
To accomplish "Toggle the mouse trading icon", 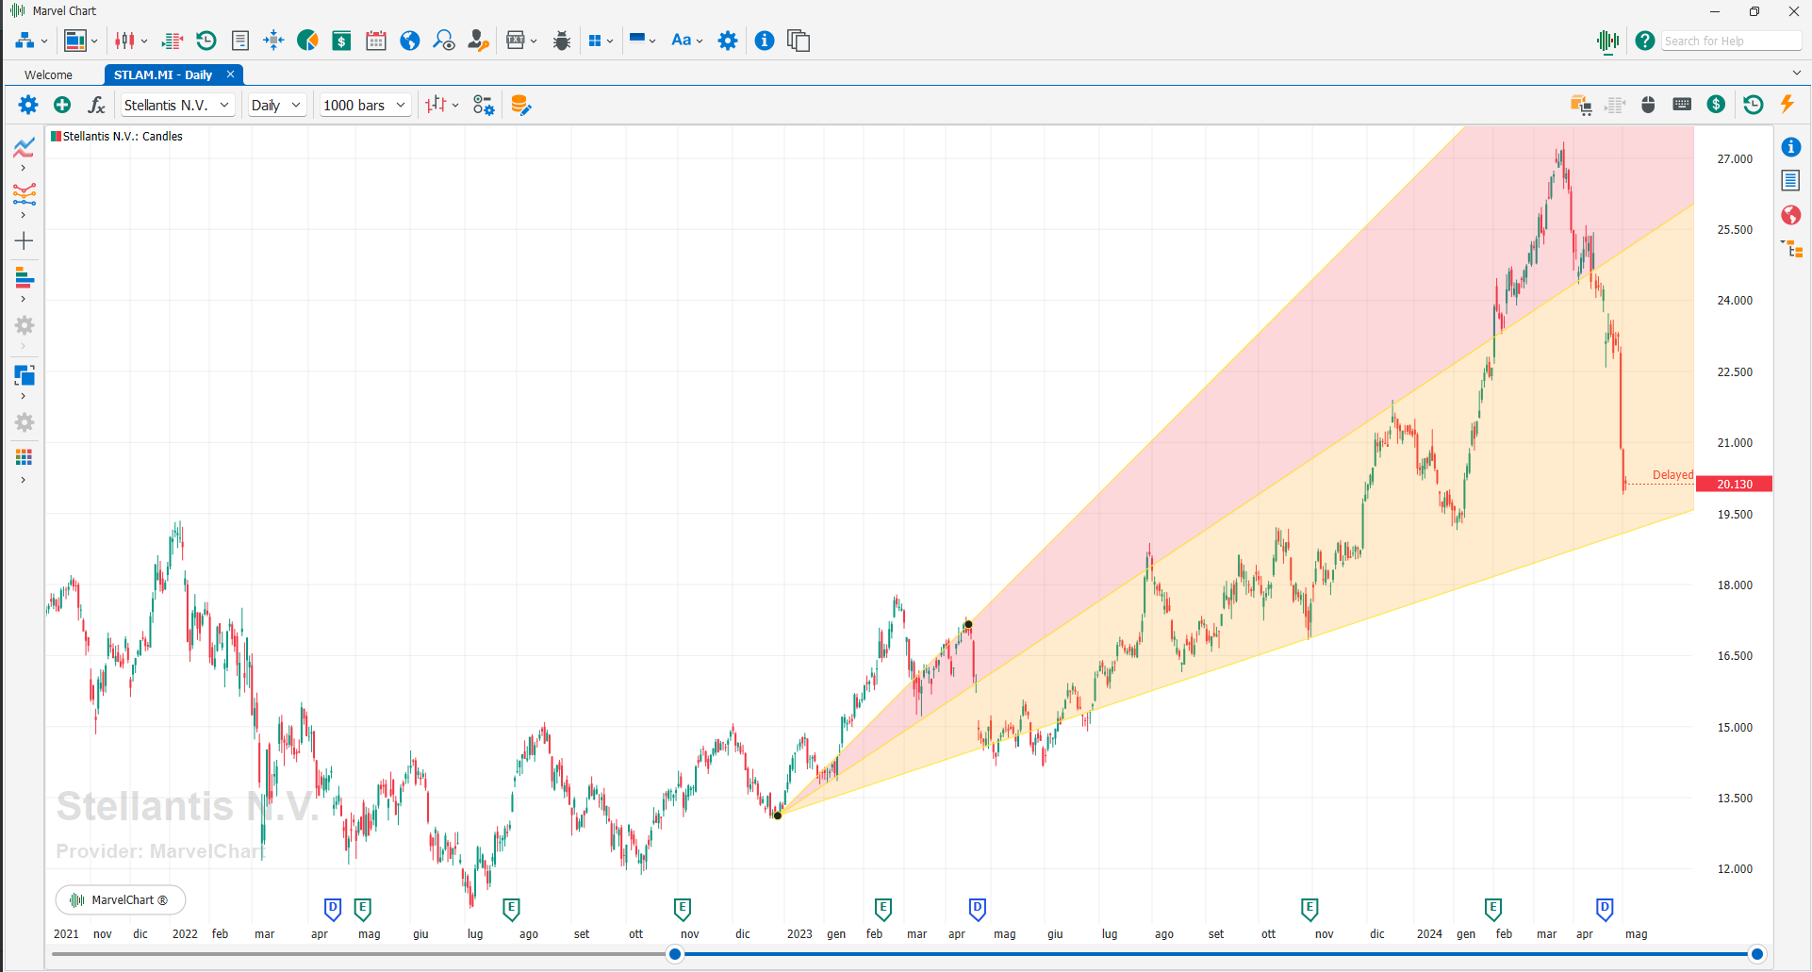I will (1648, 105).
